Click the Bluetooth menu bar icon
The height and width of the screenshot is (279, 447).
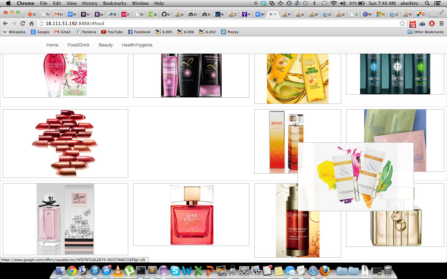coord(314,3)
